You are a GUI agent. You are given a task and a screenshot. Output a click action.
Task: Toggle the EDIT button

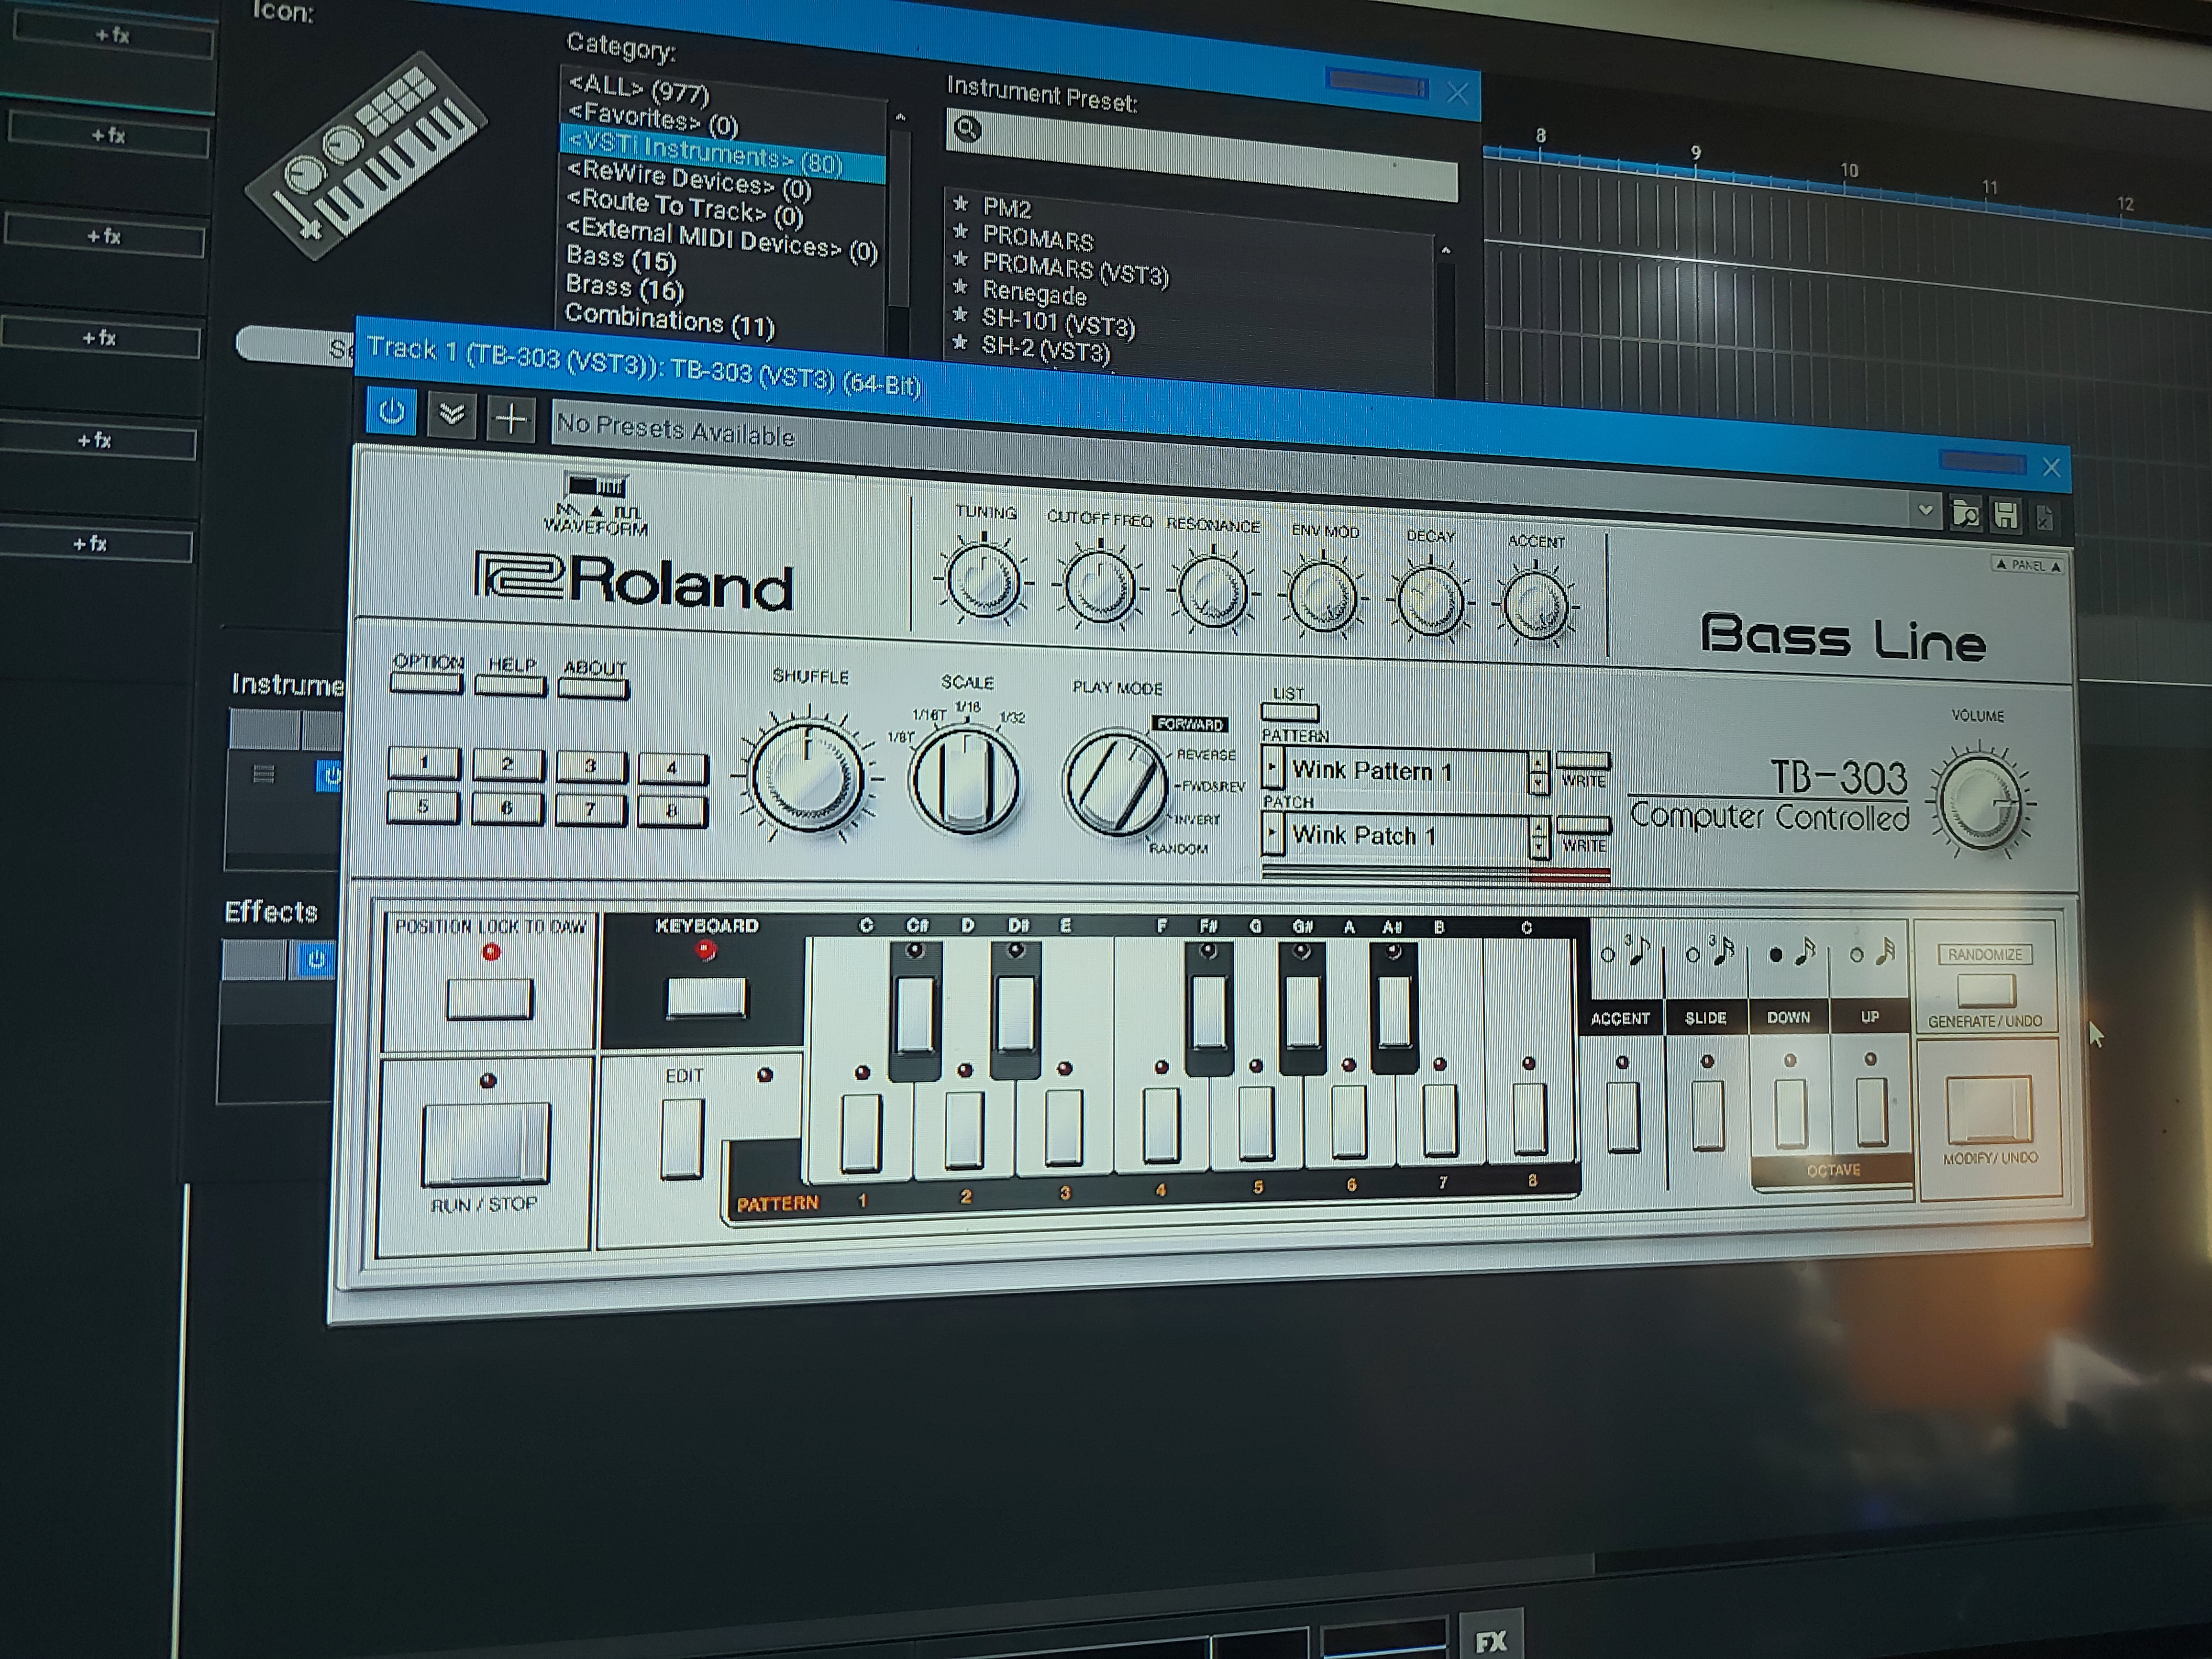[683, 1139]
